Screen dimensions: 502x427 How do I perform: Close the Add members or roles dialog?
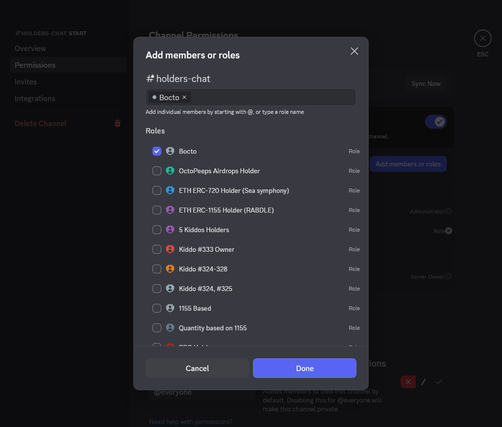354,51
